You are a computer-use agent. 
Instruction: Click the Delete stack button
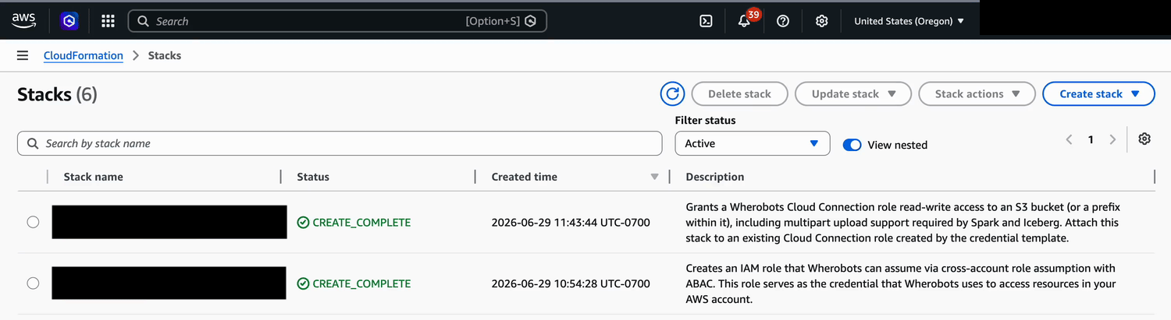pos(739,94)
